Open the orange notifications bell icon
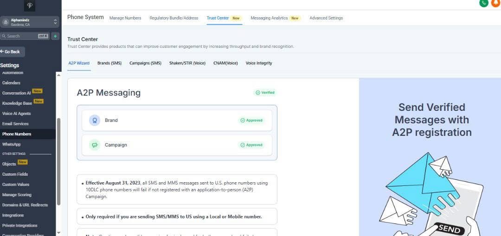 pyautogui.click(x=495, y=3)
